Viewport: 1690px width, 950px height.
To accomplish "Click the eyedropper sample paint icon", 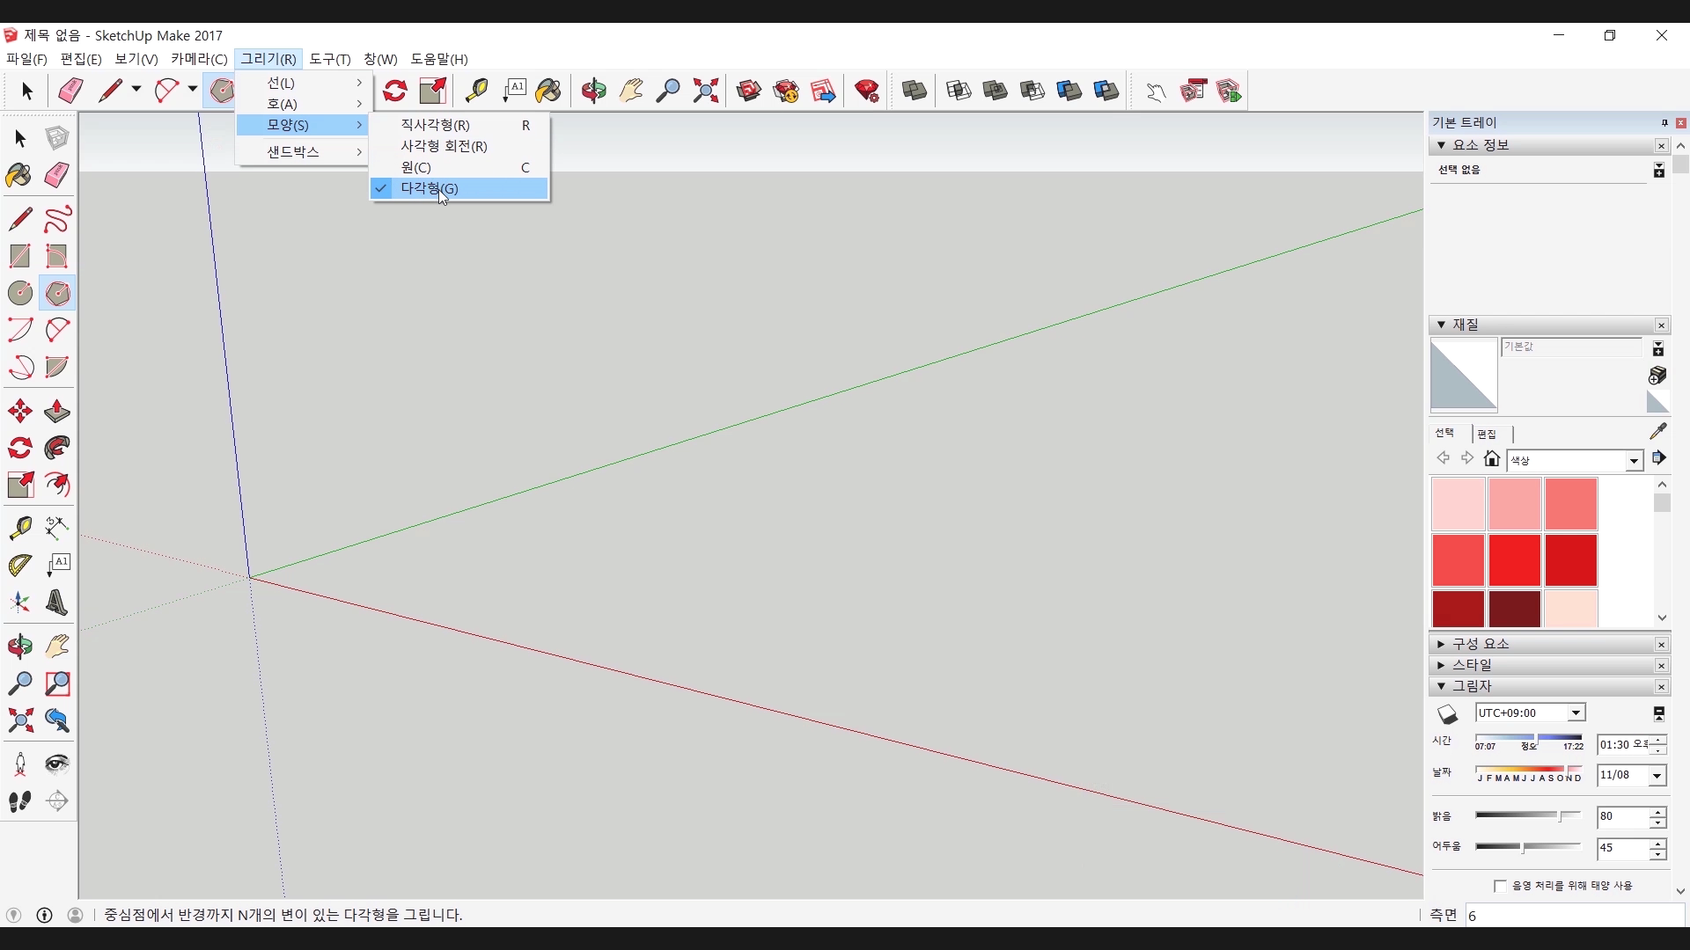I will click(1657, 431).
